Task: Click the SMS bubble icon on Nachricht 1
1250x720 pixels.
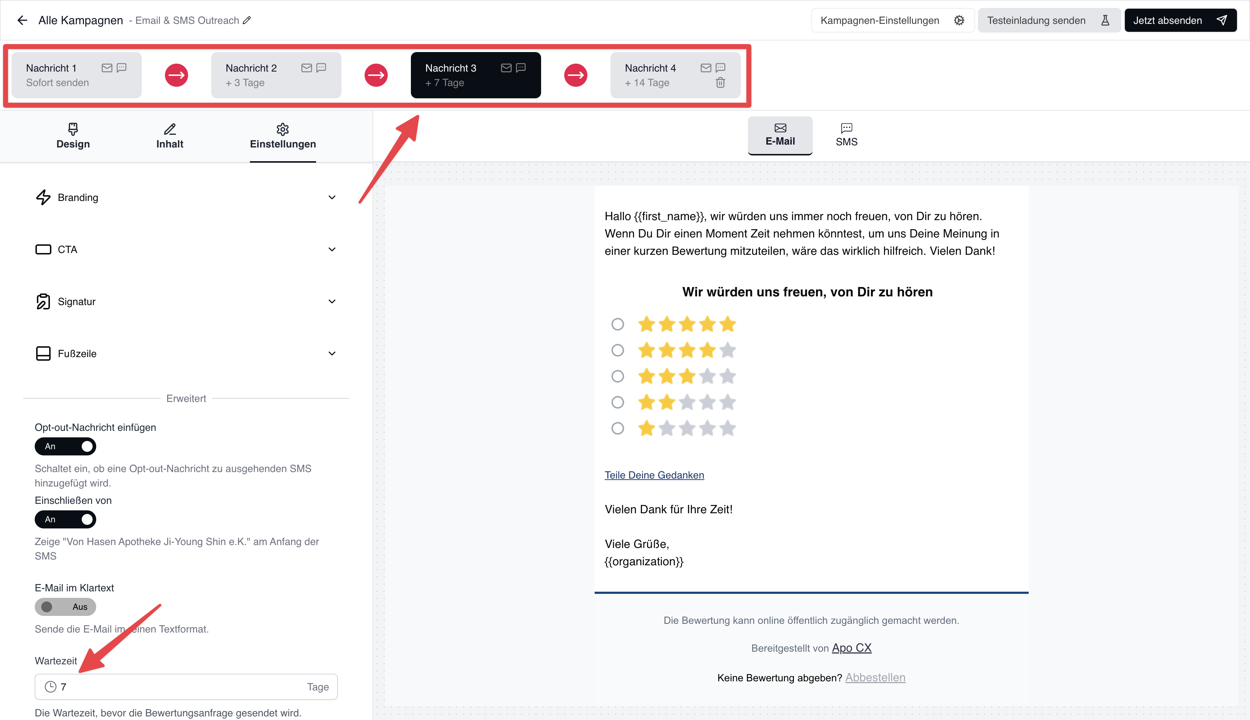Action: [x=122, y=68]
